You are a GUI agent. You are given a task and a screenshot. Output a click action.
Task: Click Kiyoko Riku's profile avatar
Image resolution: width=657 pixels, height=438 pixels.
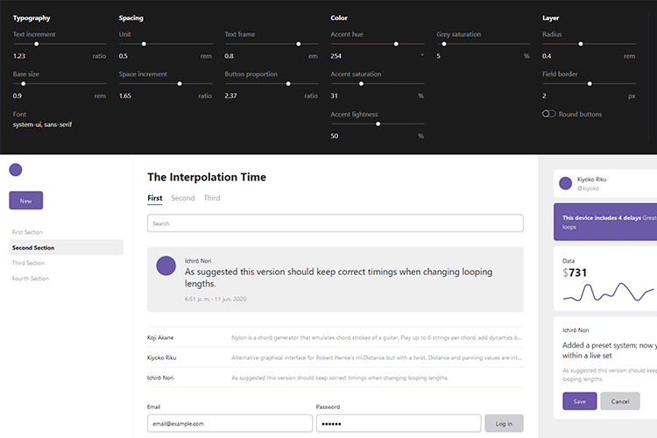(566, 184)
